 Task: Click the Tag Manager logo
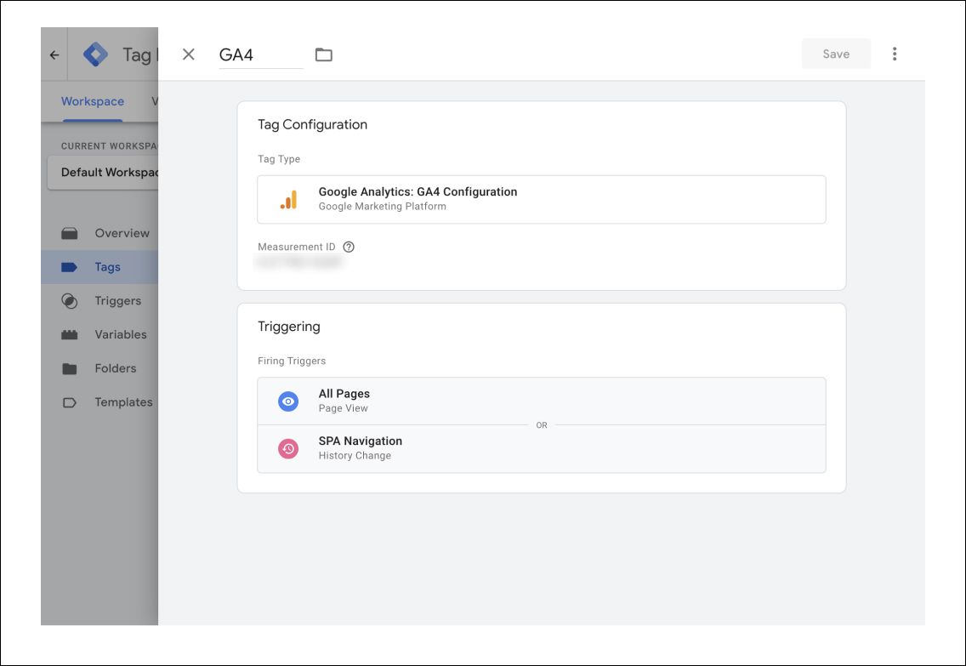click(x=95, y=54)
